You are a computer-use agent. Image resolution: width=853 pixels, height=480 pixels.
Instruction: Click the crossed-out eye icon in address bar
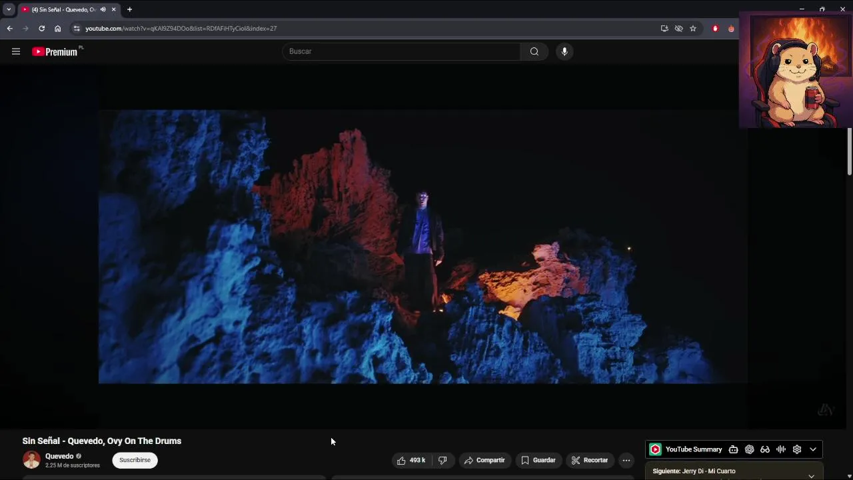click(678, 29)
